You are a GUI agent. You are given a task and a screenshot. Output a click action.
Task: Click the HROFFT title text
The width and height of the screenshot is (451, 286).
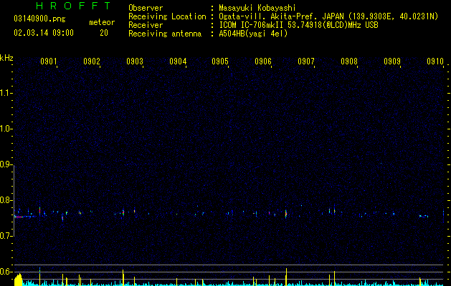point(74,6)
